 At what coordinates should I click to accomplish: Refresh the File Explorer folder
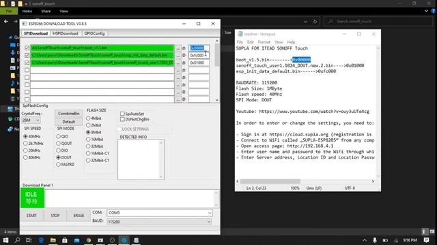coord(315,21)
